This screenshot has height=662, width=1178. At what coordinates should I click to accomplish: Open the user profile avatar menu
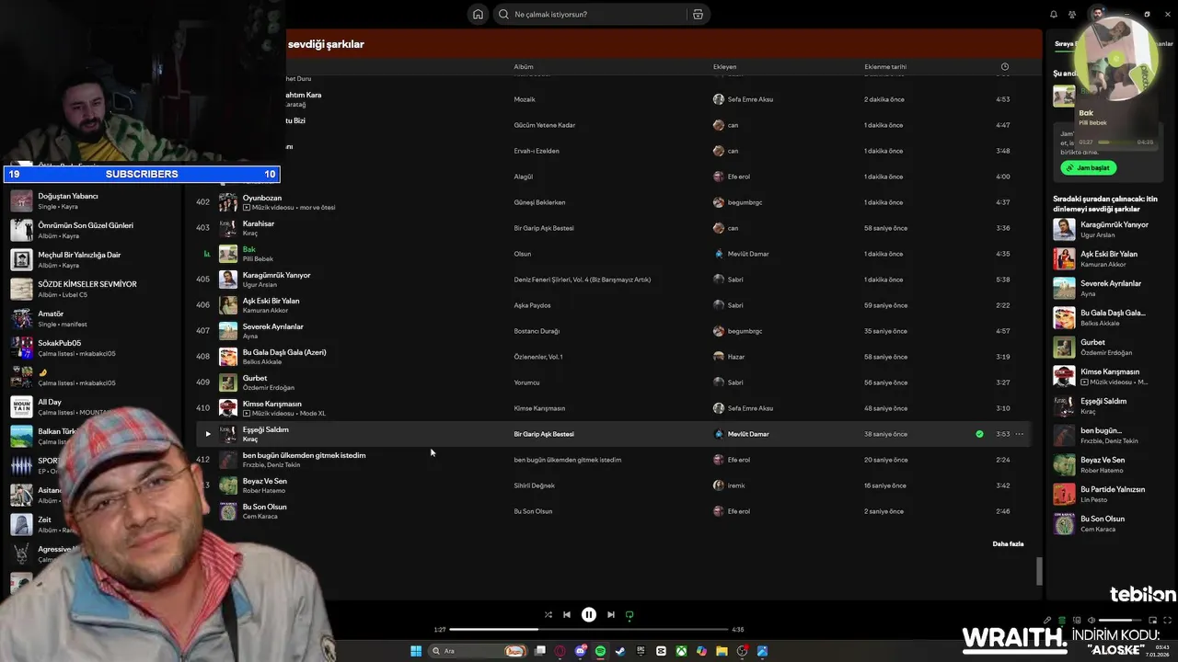coord(1097,14)
